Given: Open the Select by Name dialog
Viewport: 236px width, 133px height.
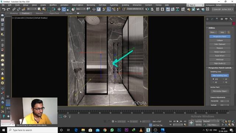Looking at the screenshot, I should 44,9.
